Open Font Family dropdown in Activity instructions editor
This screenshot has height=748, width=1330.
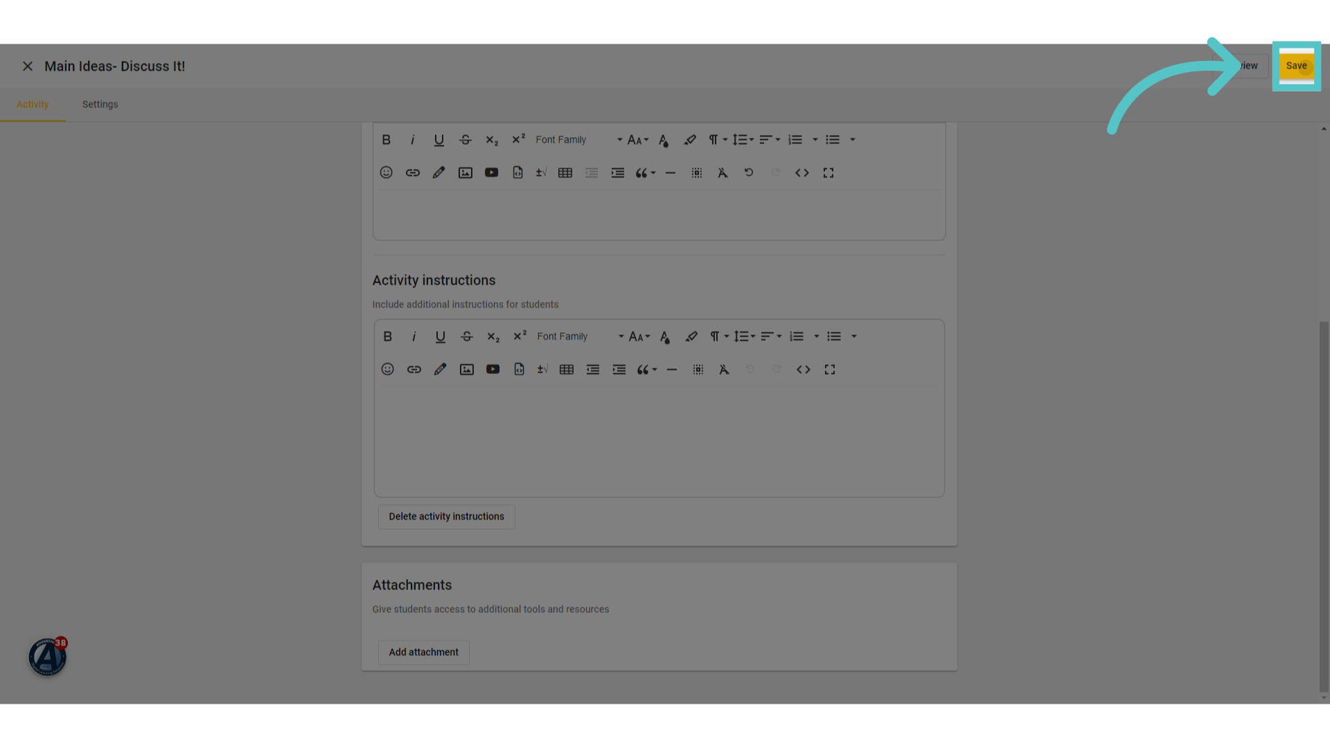580,337
